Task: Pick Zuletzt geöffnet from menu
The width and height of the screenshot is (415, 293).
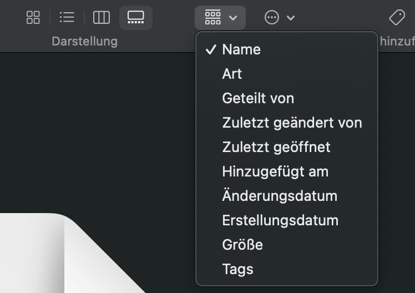Action: pyautogui.click(x=276, y=147)
